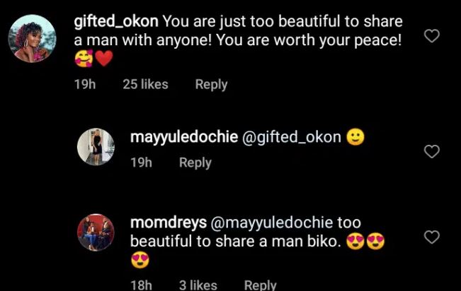The height and width of the screenshot is (291, 461).
Task: Click the 18h timestamp under momdreys' comment
Action: coord(142,285)
